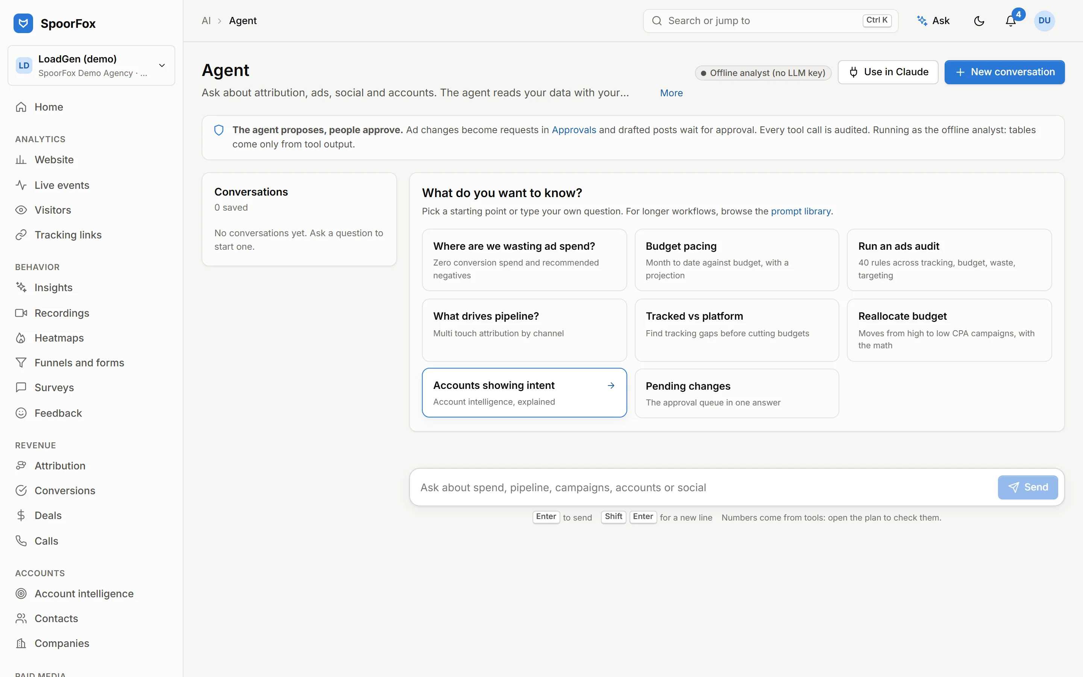The width and height of the screenshot is (1083, 677).
Task: Start a New conversation
Action: (1004, 72)
